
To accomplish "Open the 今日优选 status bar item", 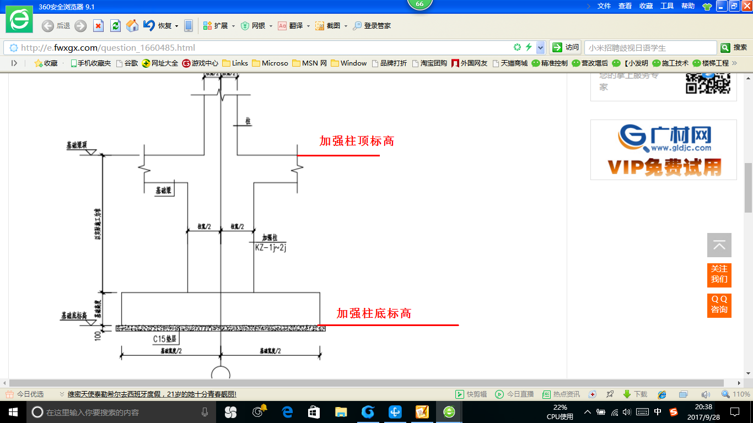I will [25, 394].
